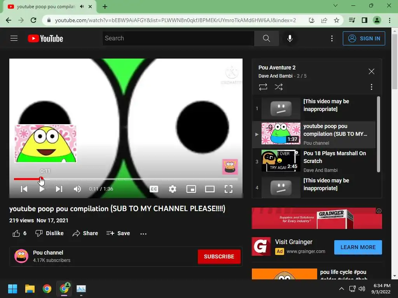The height and width of the screenshot is (298, 398).
Task: Open media control icon in Chrome toolbar
Action: (x=352, y=20)
